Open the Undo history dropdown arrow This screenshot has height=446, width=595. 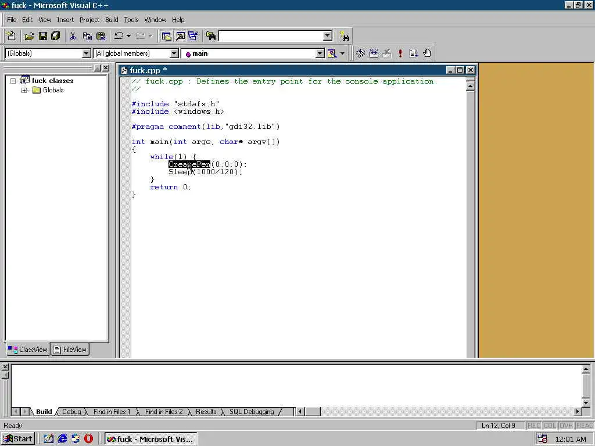(x=128, y=36)
